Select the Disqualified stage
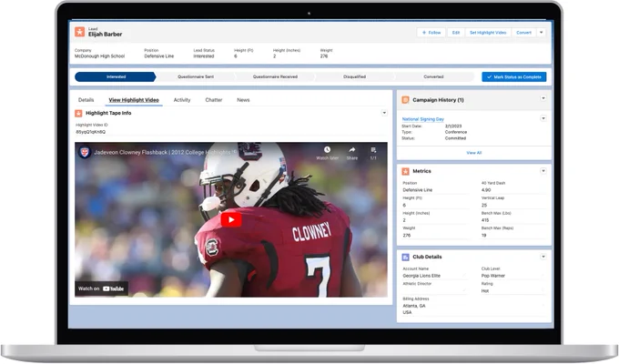The image size is (619, 364). (354, 77)
